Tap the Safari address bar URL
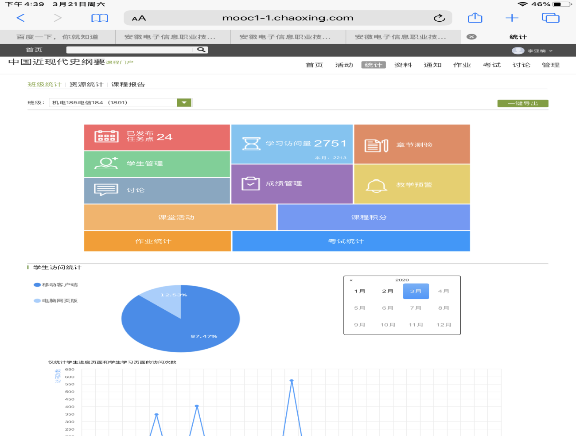This screenshot has width=576, height=436. tap(288, 18)
